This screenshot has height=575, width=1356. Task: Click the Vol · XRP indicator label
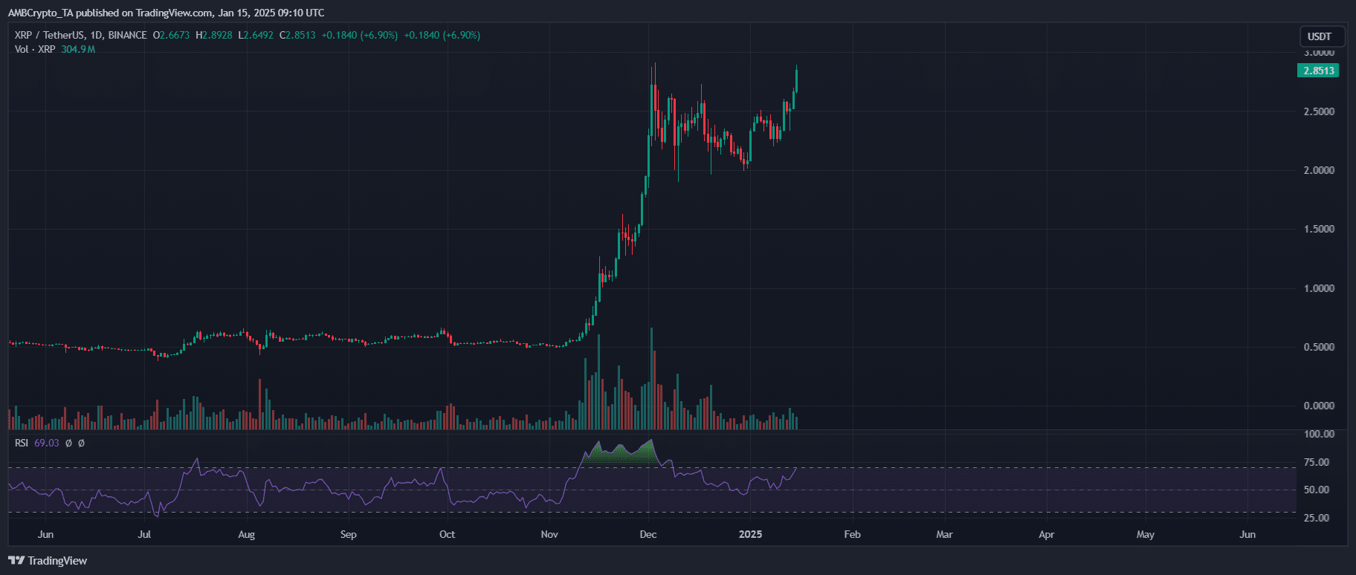(34, 49)
